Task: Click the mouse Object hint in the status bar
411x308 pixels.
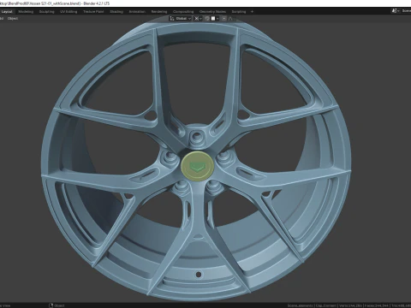Action: 57,305
